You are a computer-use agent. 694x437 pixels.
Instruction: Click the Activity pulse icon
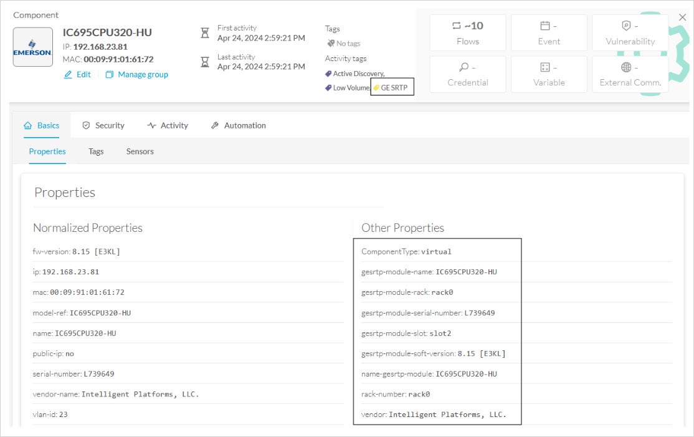pos(151,125)
